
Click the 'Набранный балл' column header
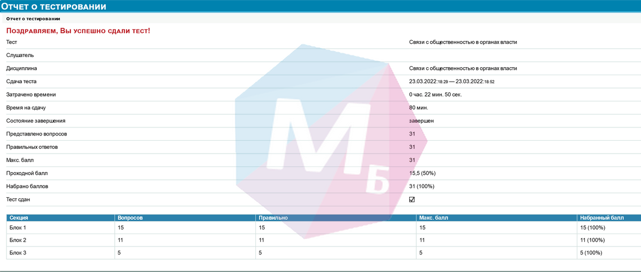coord(601,218)
